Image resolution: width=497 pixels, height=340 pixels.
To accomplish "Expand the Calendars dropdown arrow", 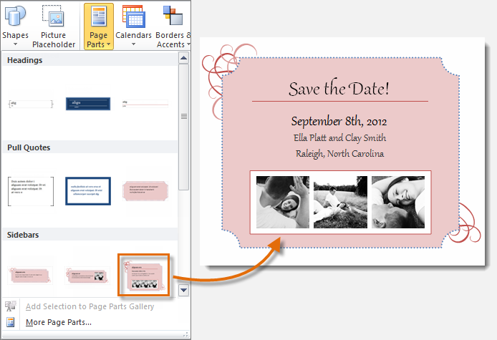I will [x=133, y=44].
